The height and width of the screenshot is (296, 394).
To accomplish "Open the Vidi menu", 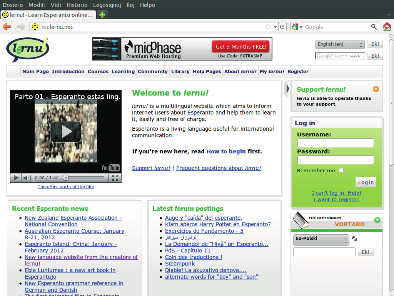I will (56, 5).
